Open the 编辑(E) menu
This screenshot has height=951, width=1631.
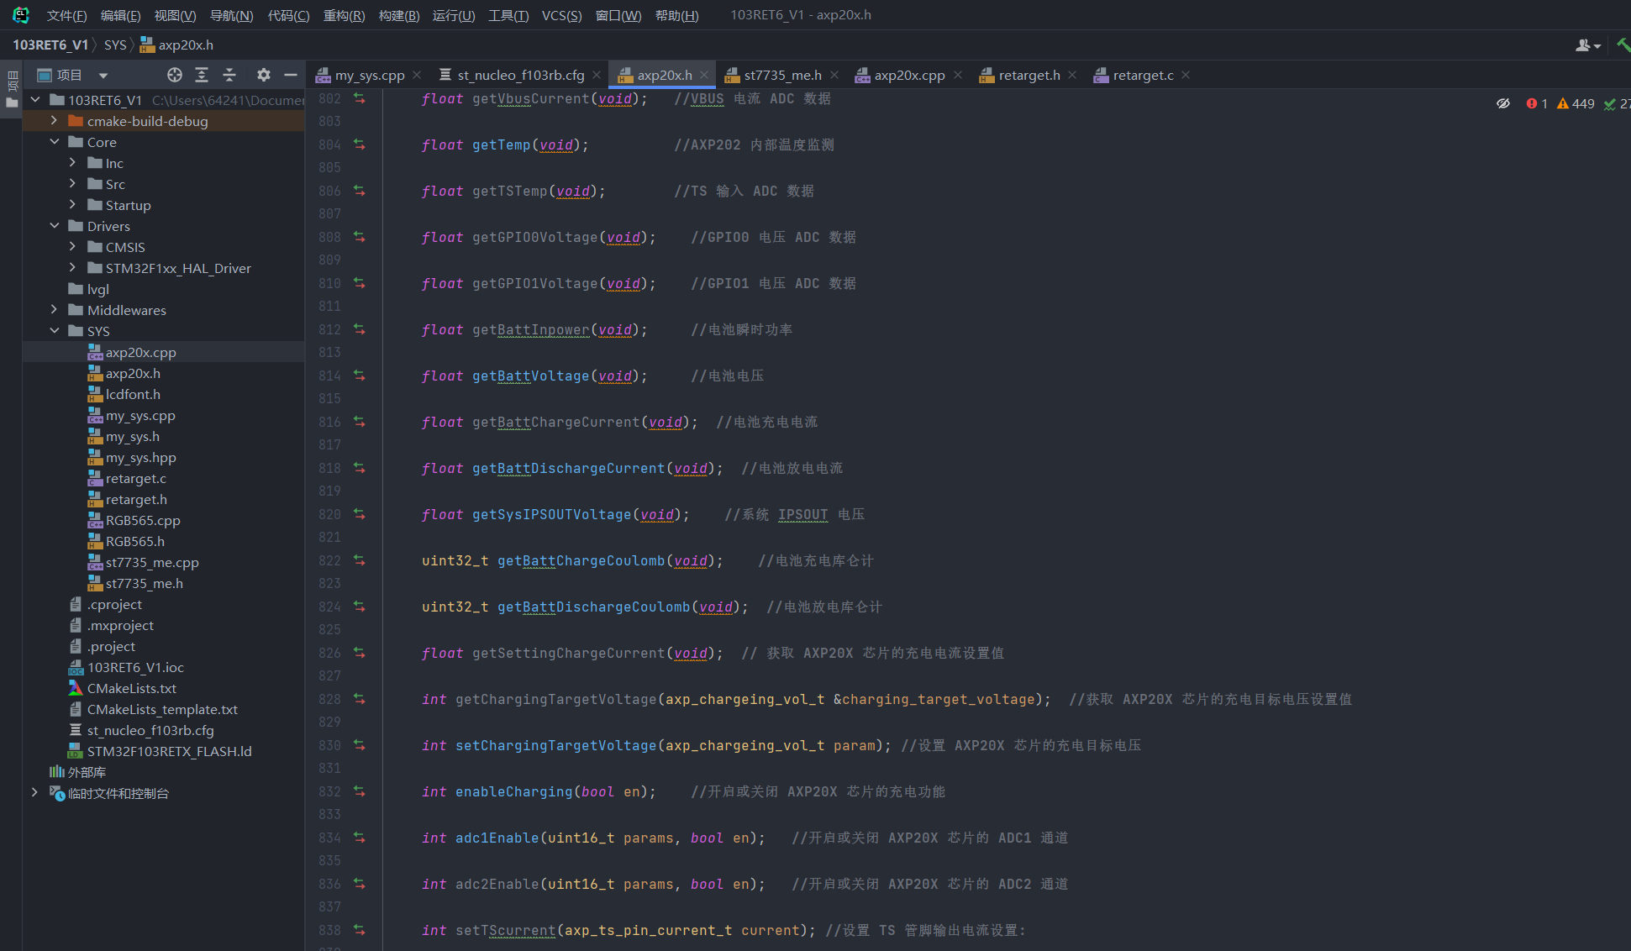(x=120, y=15)
